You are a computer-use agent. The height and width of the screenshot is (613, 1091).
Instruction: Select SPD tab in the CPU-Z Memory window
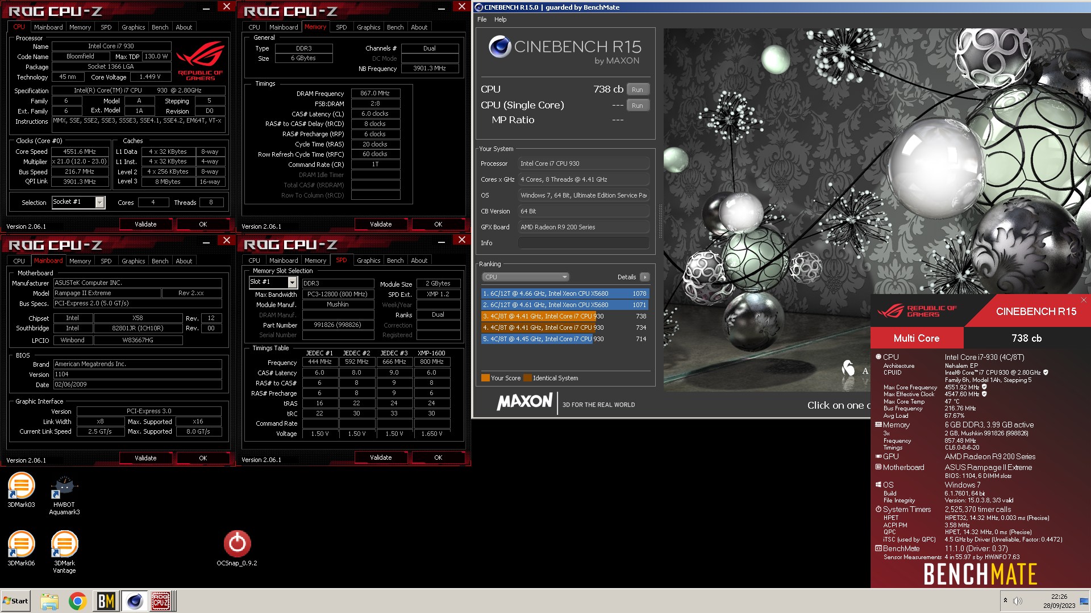341,27
